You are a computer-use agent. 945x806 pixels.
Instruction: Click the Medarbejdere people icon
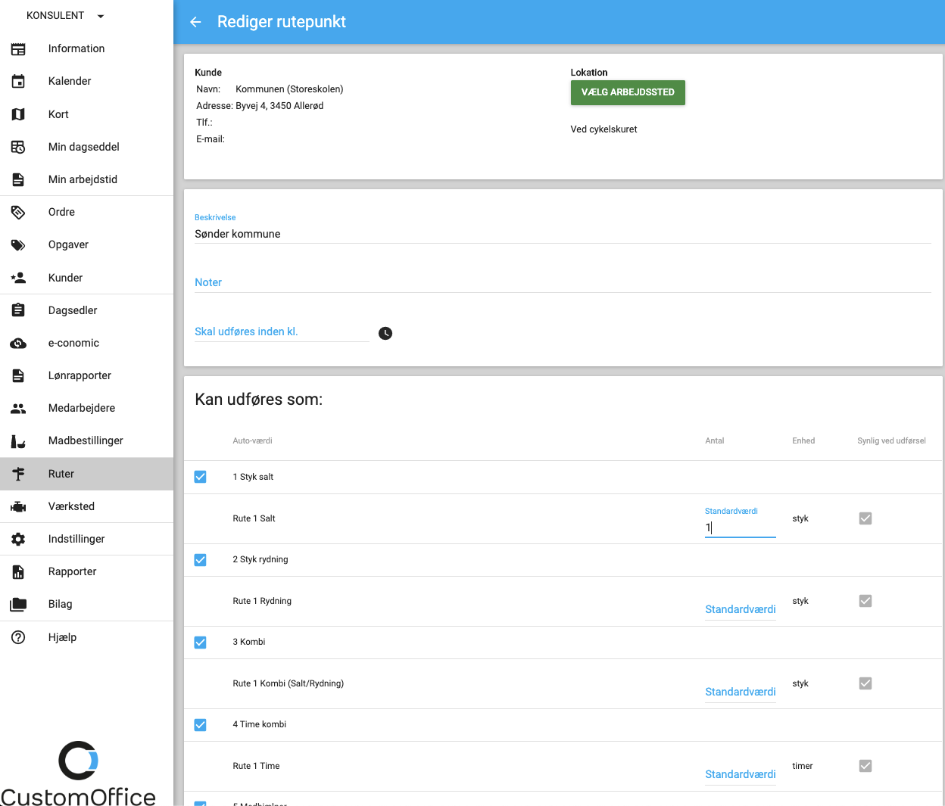pos(18,409)
